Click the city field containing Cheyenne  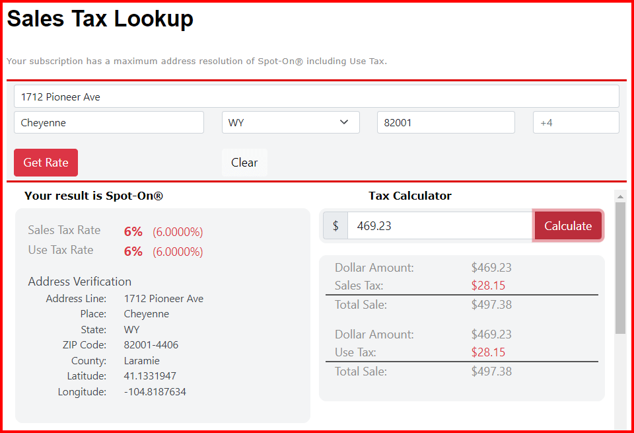109,122
